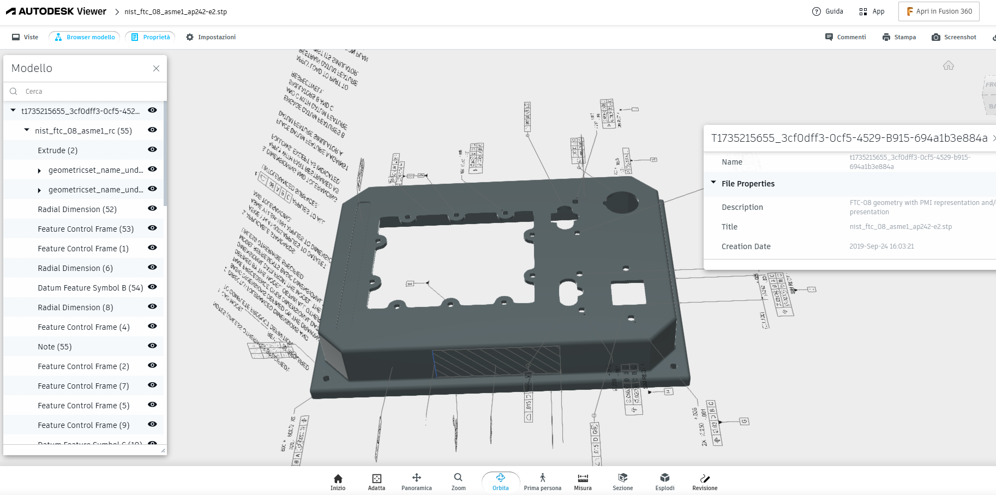The width and height of the screenshot is (996, 495).
Task: Collapse the File Properties section
Action: click(713, 183)
